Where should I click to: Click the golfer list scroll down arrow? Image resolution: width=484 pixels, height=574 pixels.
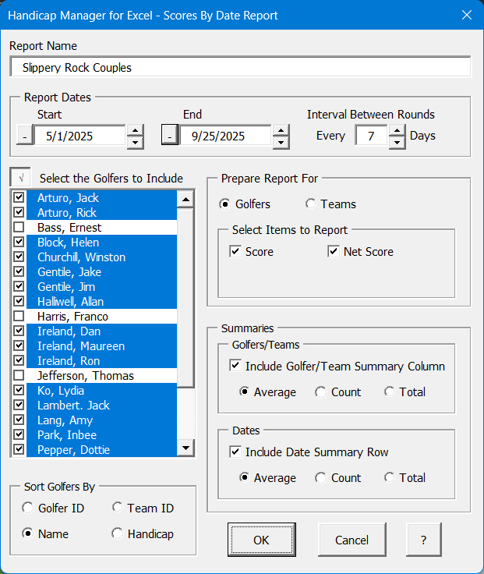(185, 448)
